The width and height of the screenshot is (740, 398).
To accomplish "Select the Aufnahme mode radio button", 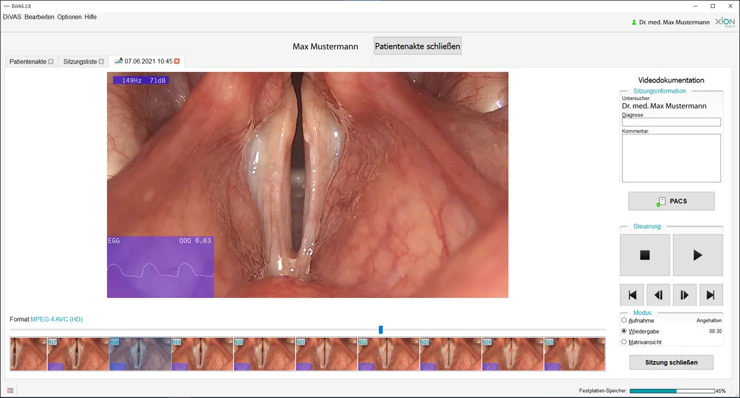I will pos(624,321).
